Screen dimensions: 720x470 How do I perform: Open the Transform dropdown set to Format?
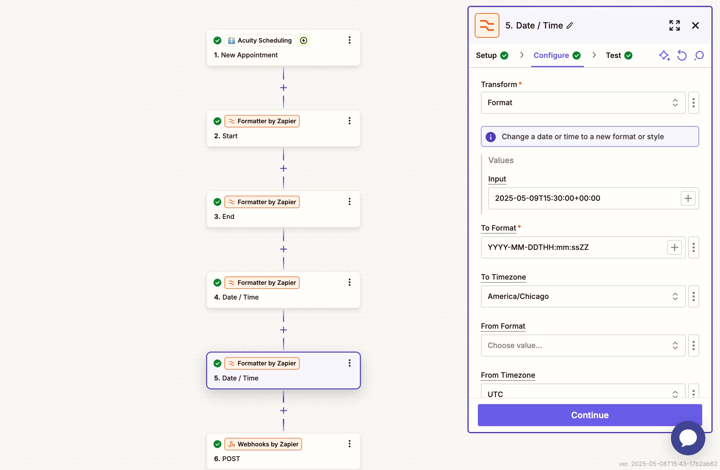(x=583, y=103)
